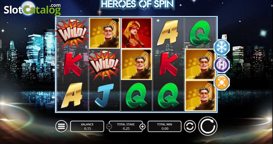The image size is (273, 144).
Task: Click the red heroine symbol on the third reel
Action: (x=136, y=33)
